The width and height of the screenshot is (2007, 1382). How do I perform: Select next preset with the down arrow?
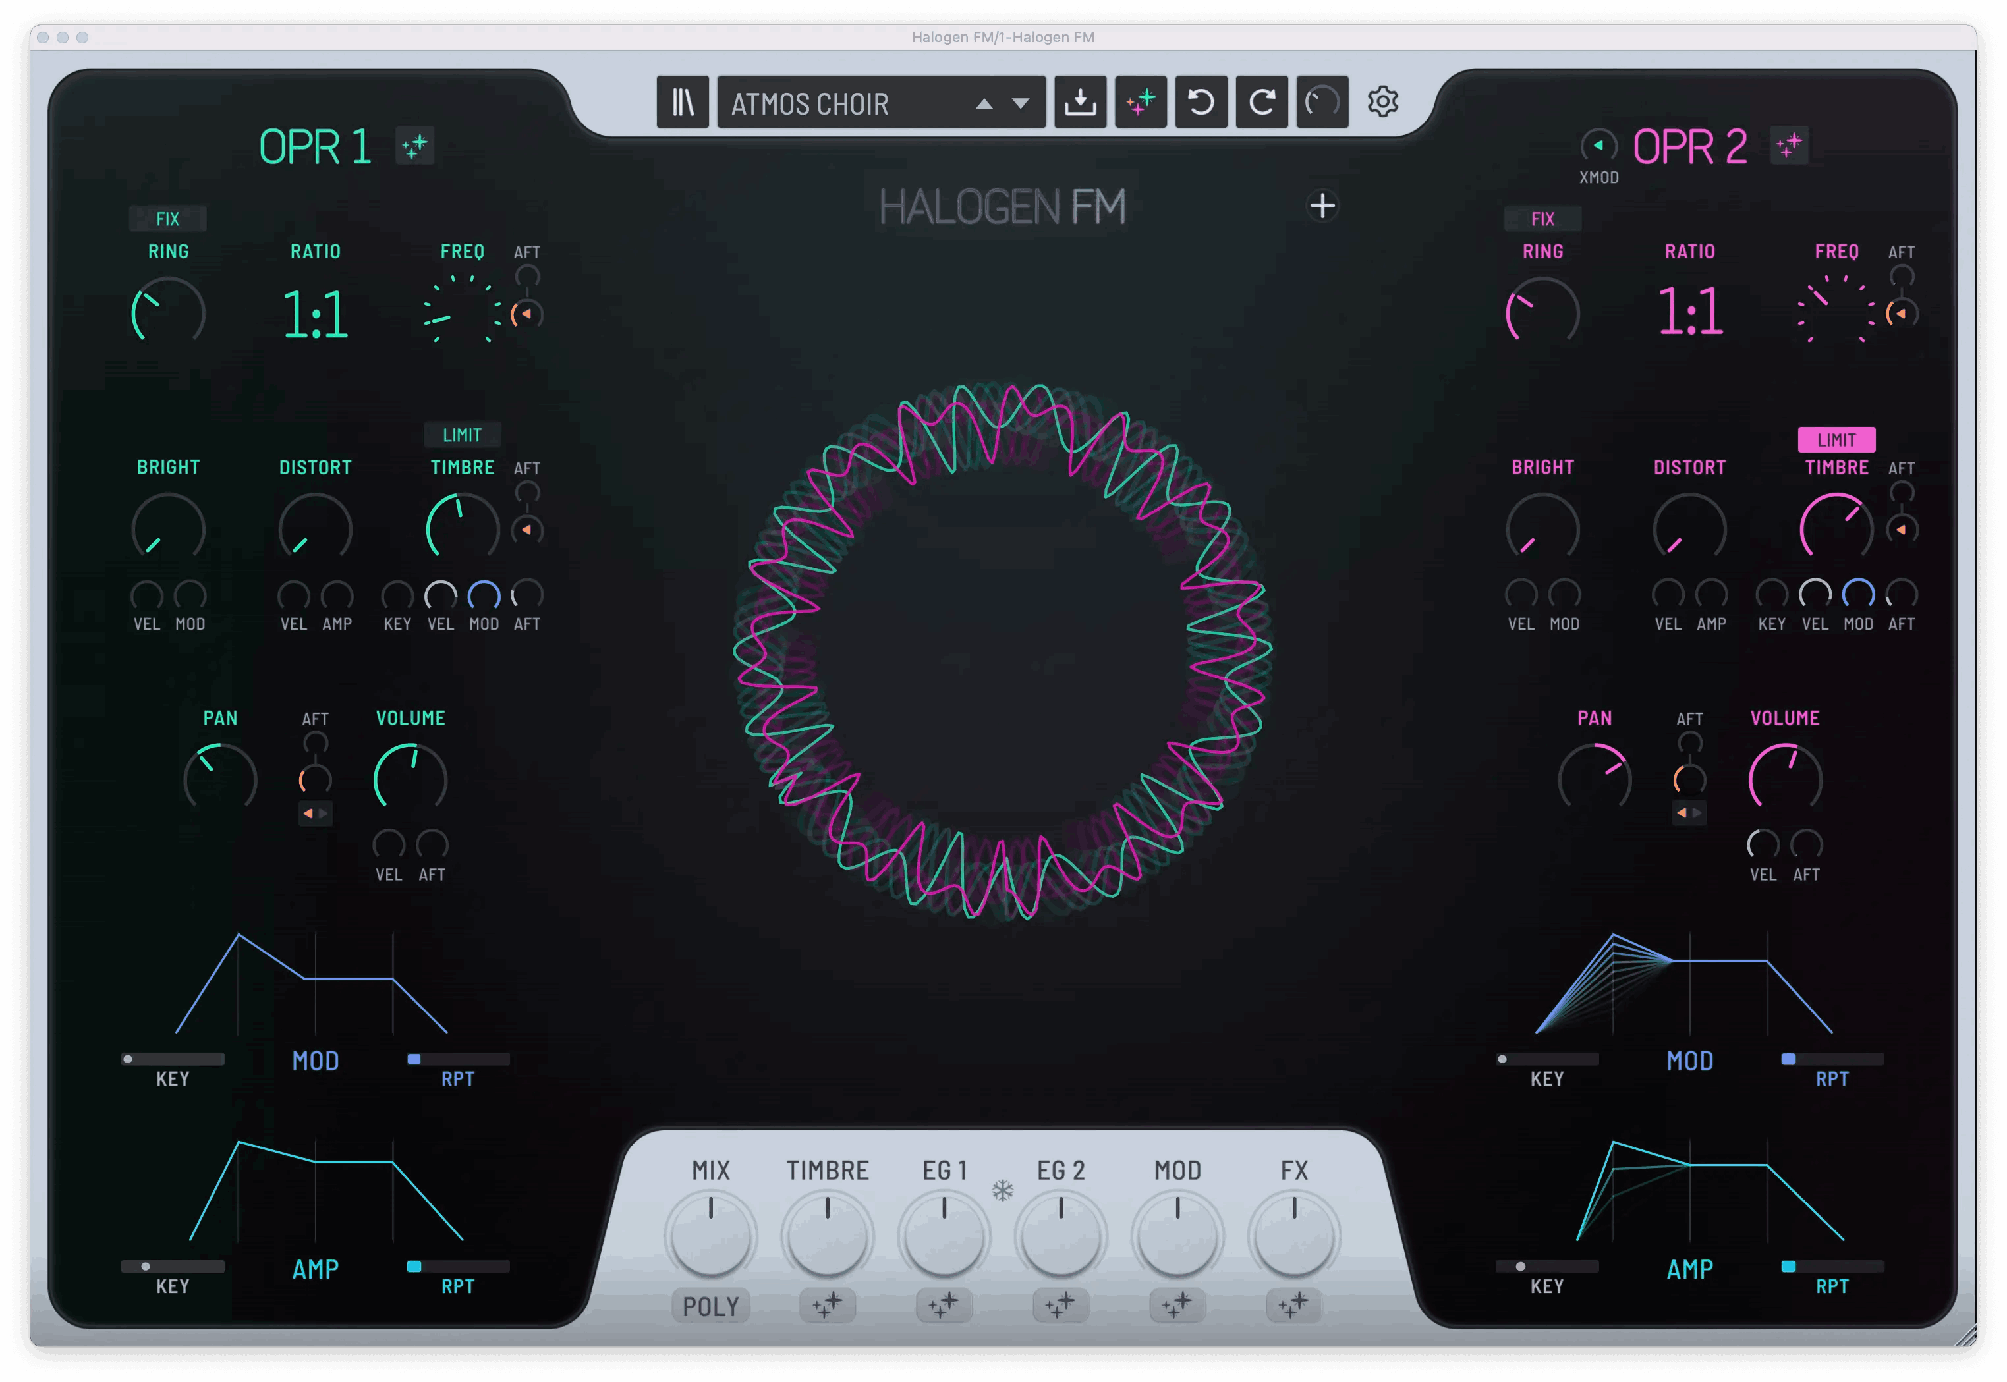pyautogui.click(x=1021, y=104)
